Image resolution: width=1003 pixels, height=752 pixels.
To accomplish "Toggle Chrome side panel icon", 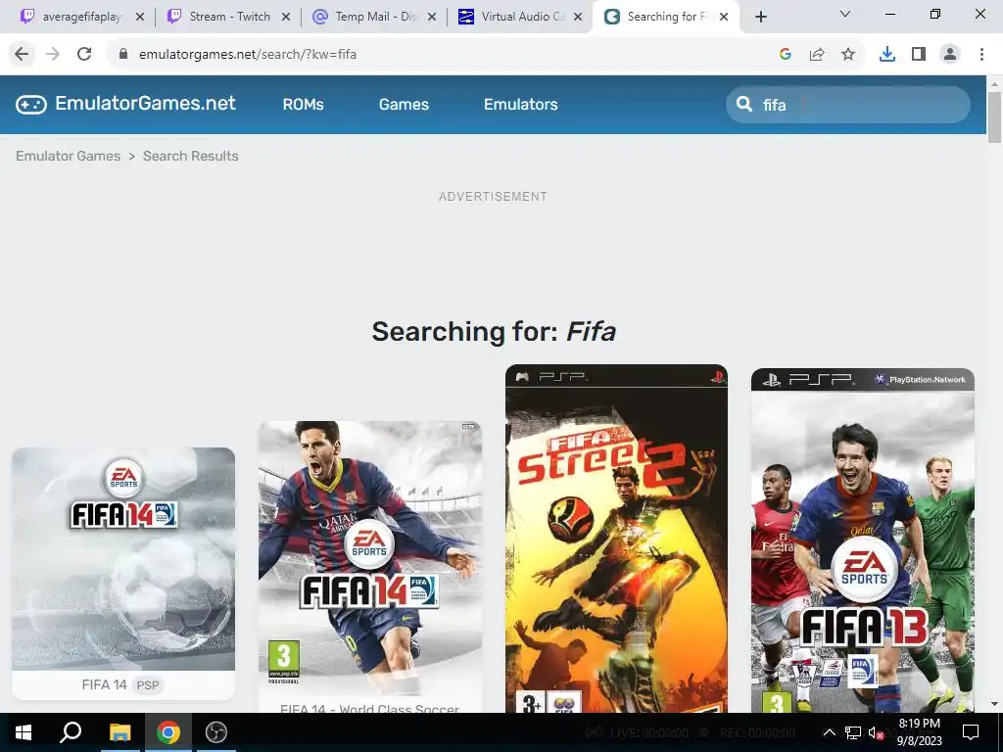I will coord(919,55).
